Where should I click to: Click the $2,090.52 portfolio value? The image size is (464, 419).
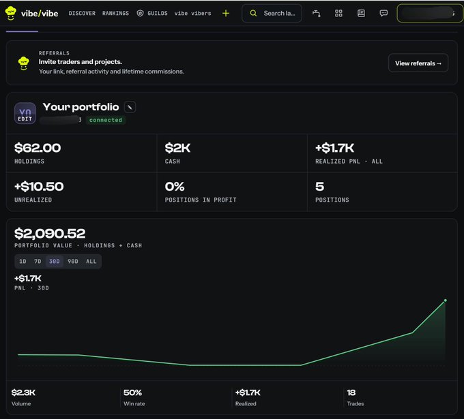pos(50,234)
